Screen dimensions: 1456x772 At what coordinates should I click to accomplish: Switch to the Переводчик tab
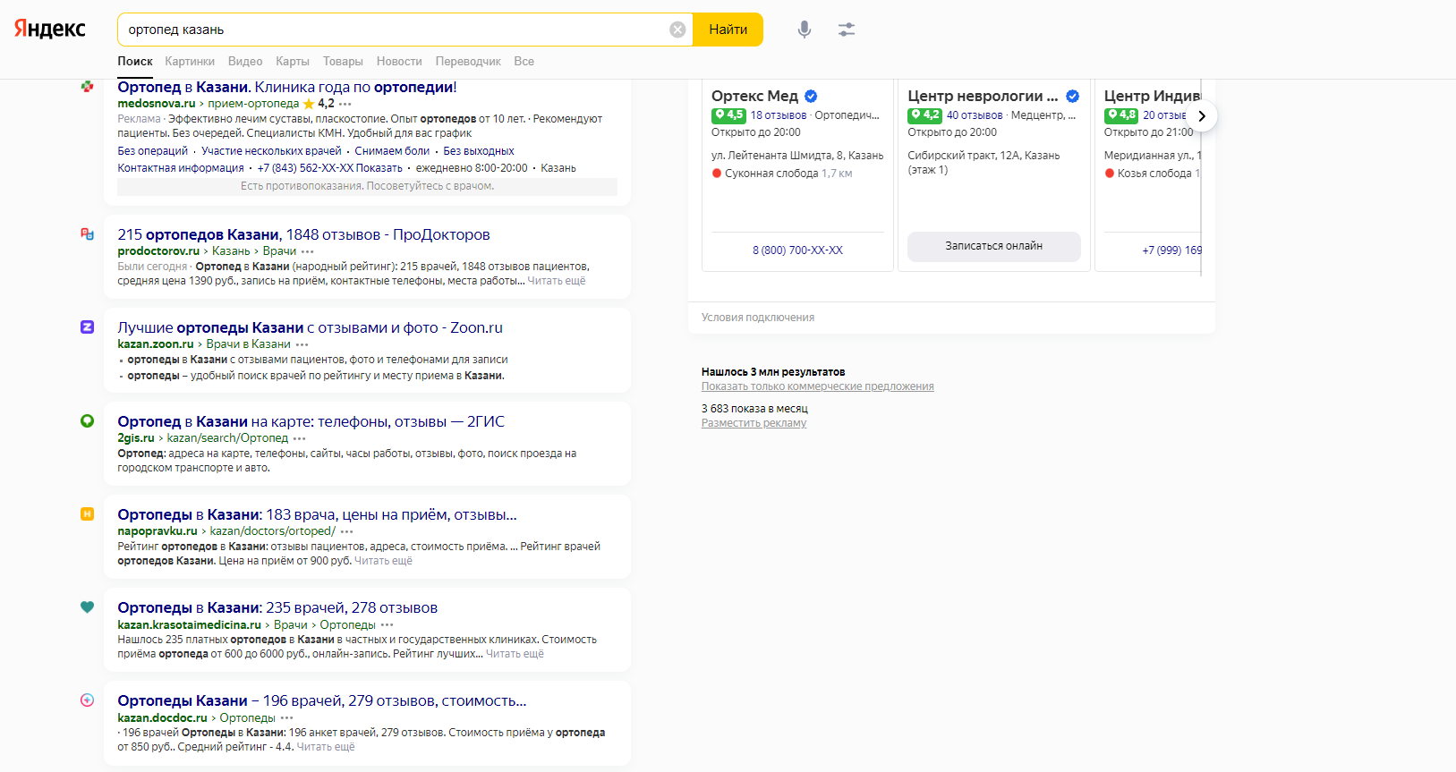pos(468,62)
